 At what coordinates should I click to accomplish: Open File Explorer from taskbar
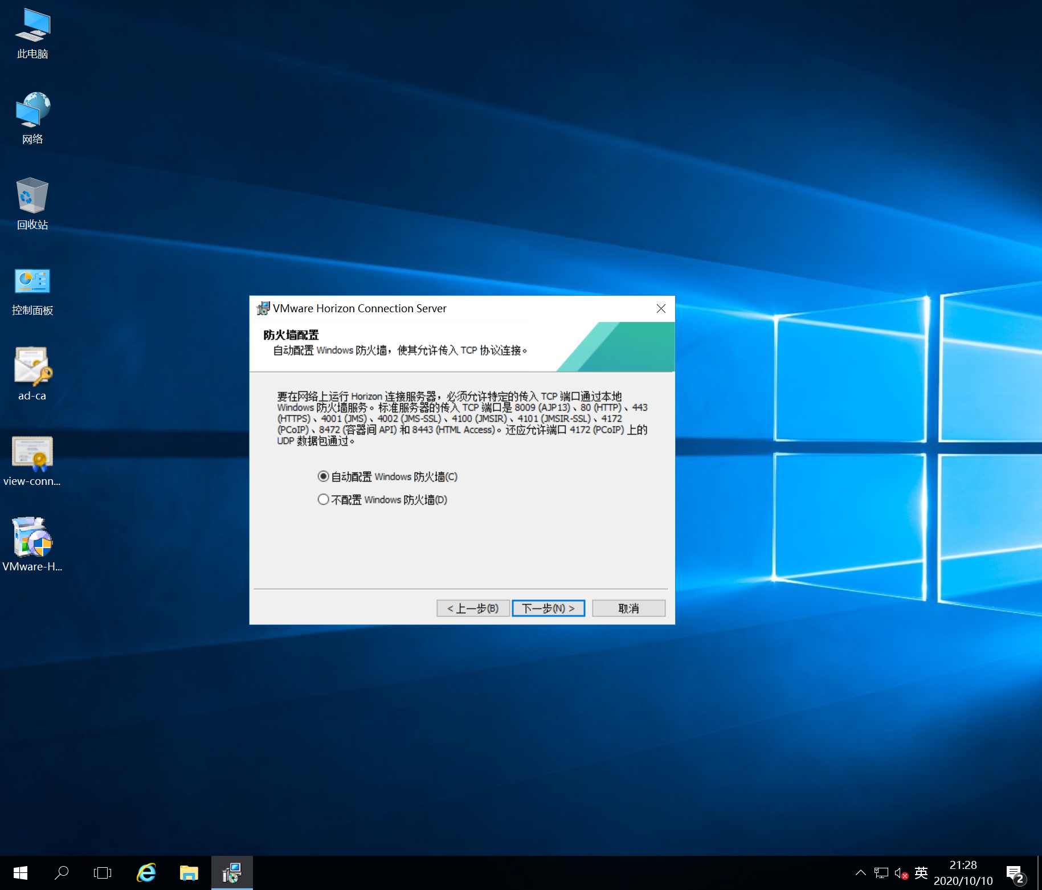click(189, 873)
